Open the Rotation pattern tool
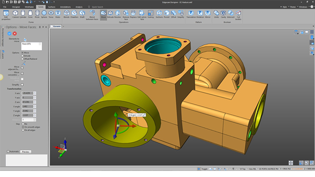This screenshot has height=177, width=315. [200, 14]
